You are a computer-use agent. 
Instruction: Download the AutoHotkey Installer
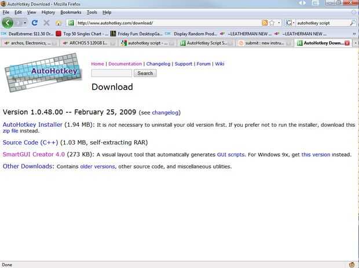pos(32,124)
